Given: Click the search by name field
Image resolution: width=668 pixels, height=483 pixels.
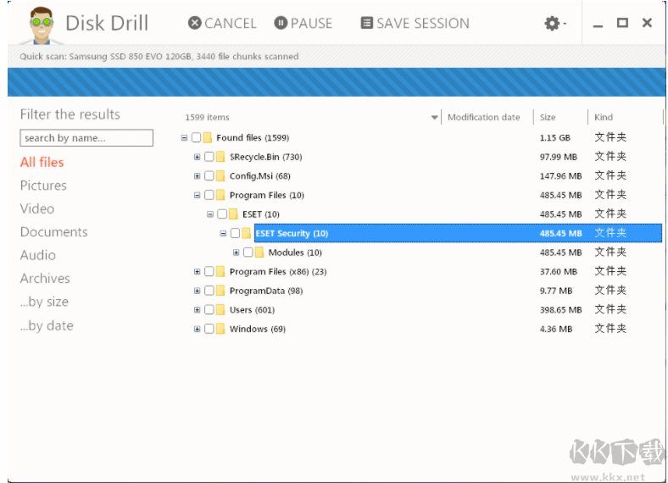Looking at the screenshot, I should click(x=86, y=138).
